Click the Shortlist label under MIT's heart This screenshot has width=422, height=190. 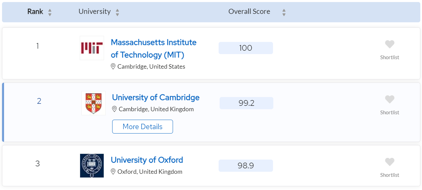click(390, 57)
